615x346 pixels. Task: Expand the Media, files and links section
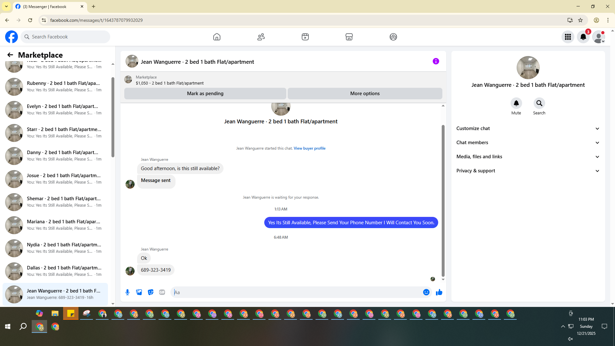(528, 157)
